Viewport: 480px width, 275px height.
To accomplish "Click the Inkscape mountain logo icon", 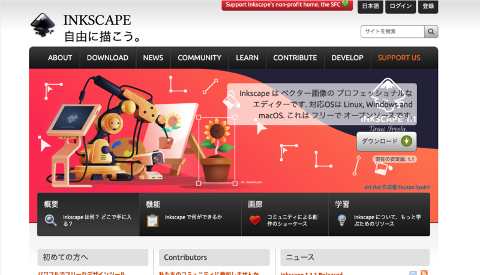I will (x=43, y=25).
